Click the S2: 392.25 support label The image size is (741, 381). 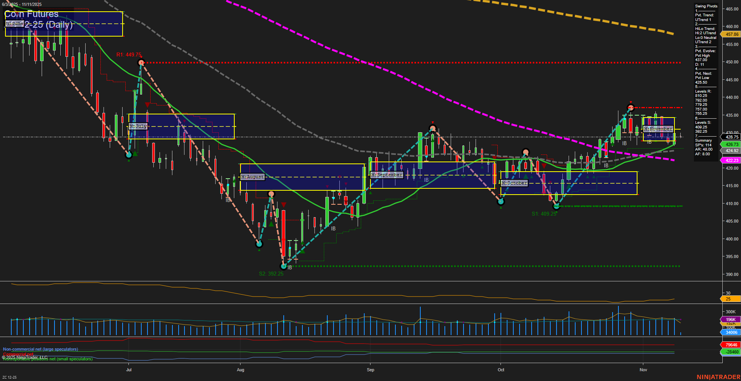(x=271, y=274)
